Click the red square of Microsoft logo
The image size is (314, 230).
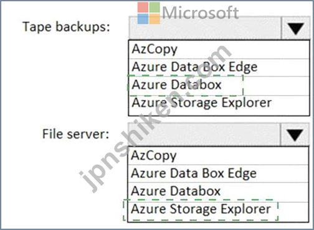click(x=143, y=7)
